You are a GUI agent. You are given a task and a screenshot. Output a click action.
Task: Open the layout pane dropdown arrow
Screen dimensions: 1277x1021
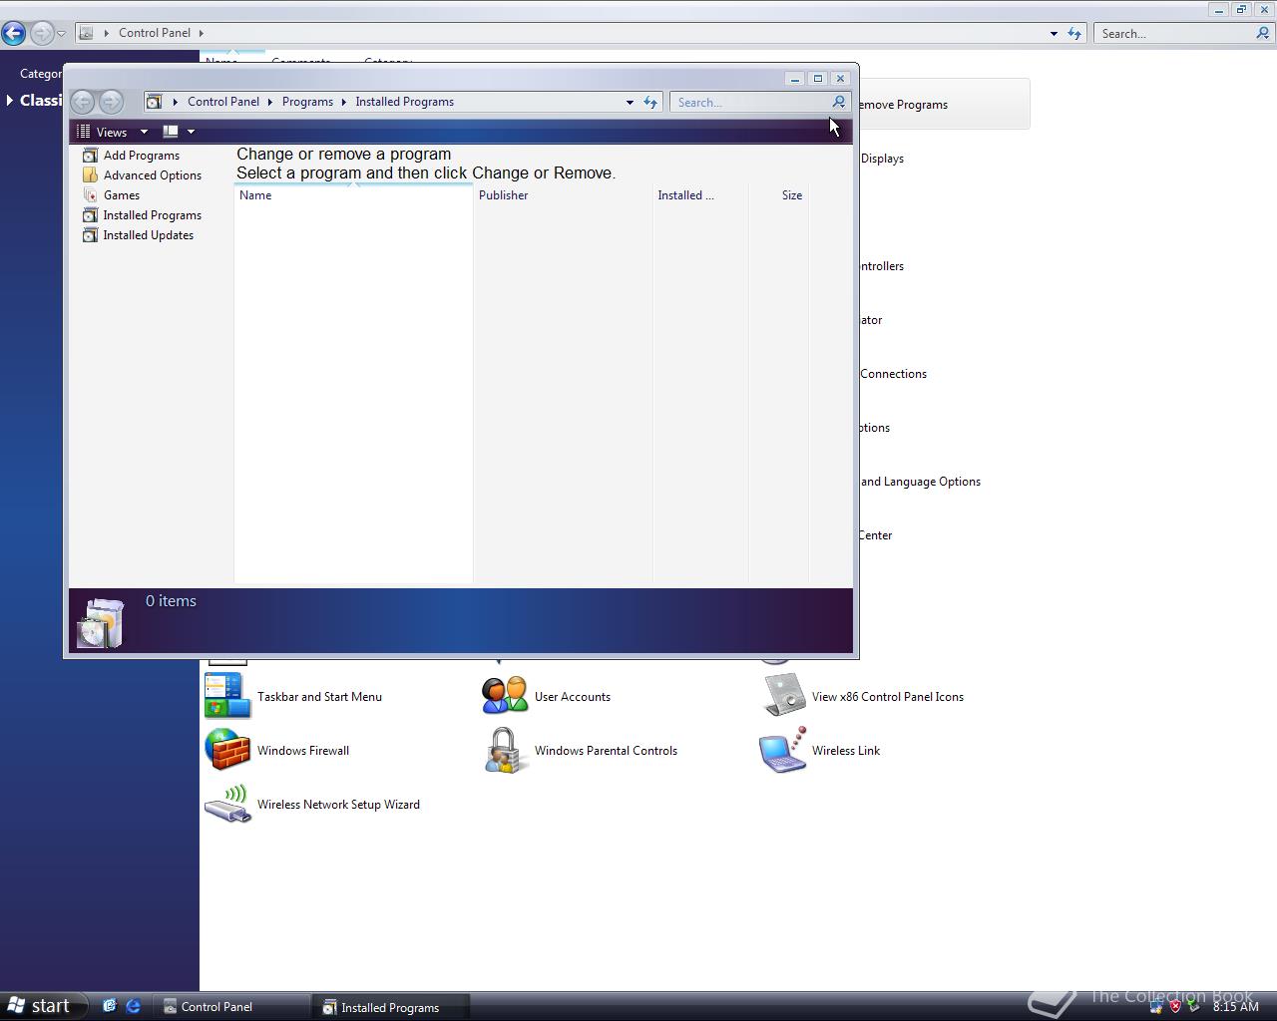click(191, 132)
